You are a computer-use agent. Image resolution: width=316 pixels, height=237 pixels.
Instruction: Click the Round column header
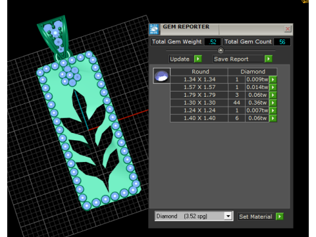(199, 72)
